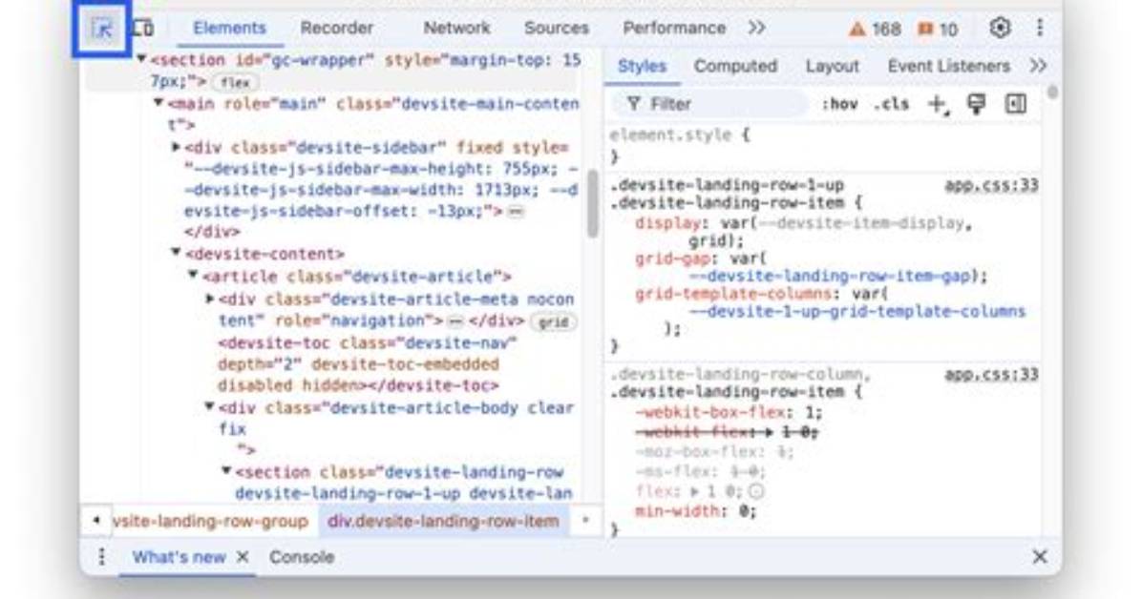Toggle rendering emulations paintbrush icon
Viewport: 1142px width, 599px height.
976,104
